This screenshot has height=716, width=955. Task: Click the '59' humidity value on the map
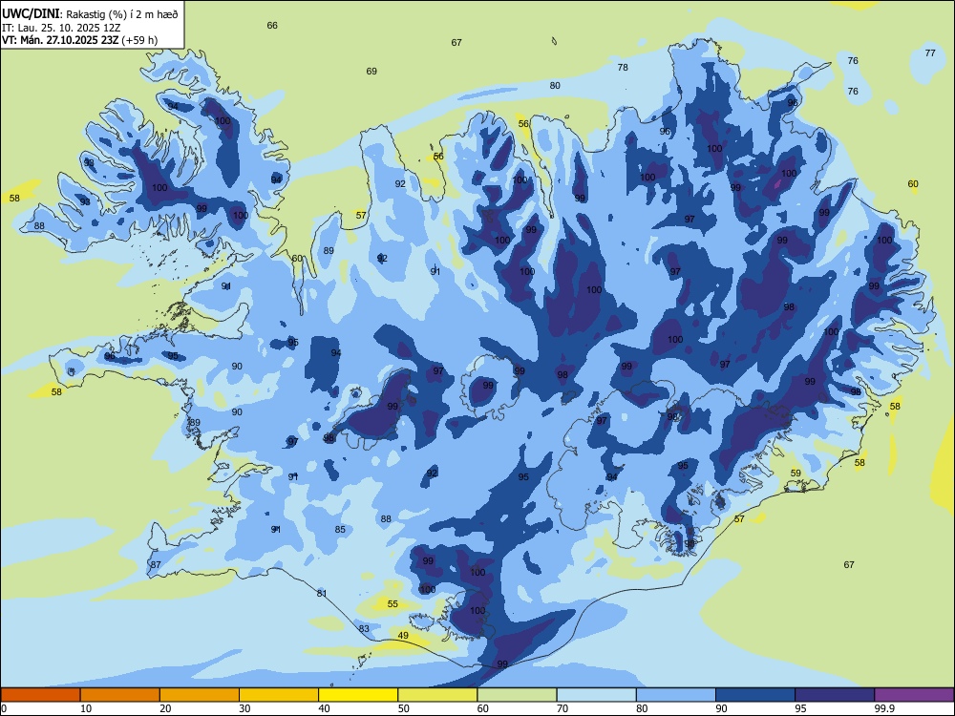[796, 474]
